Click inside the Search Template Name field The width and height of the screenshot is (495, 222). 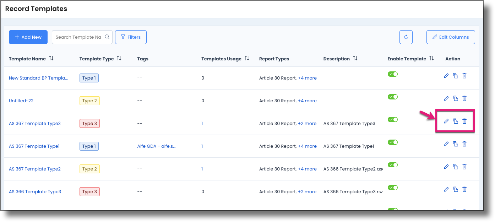(78, 37)
